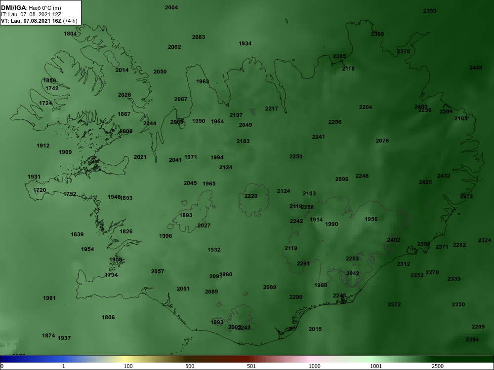Click the value 2373 on the map
Screen dimensions: 494x370
(466, 196)
